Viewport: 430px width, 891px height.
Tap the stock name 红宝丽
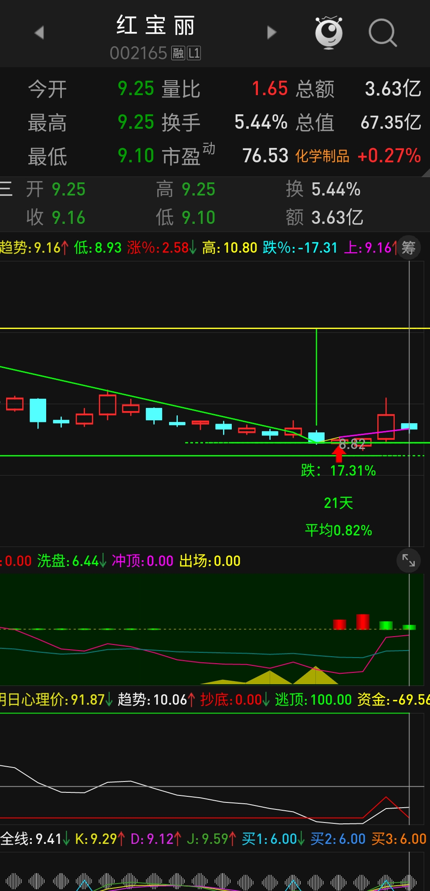156,25
